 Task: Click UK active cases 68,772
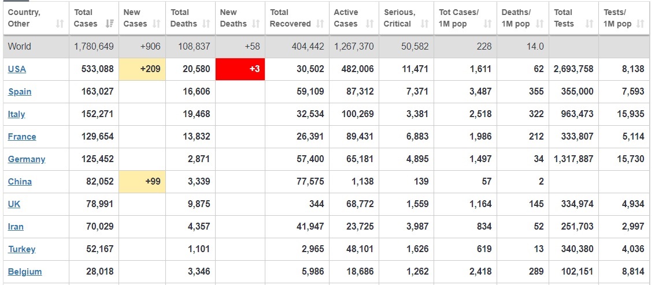click(360, 204)
